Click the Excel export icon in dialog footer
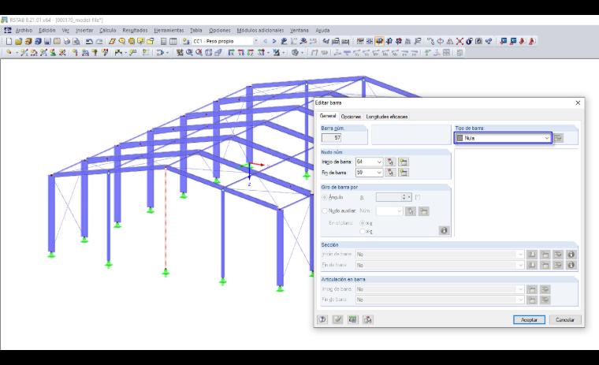599x365 pixels. coord(352,319)
